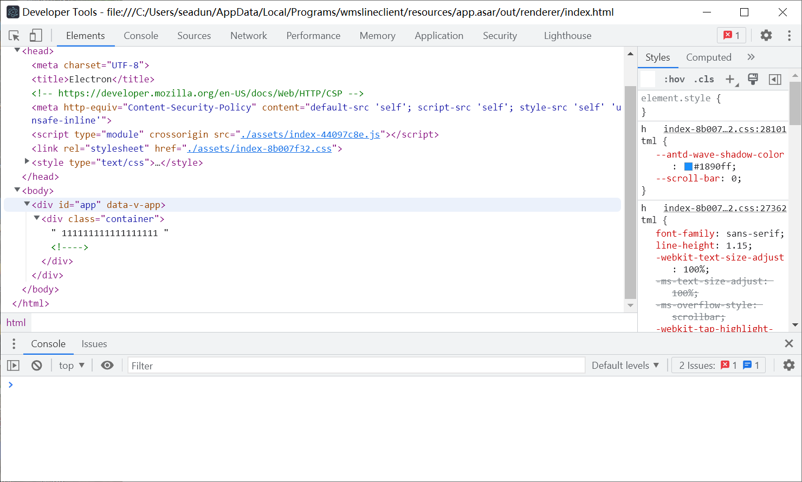Click the 2 Issues counter button
Viewport: 802px width, 482px height.
click(x=719, y=366)
